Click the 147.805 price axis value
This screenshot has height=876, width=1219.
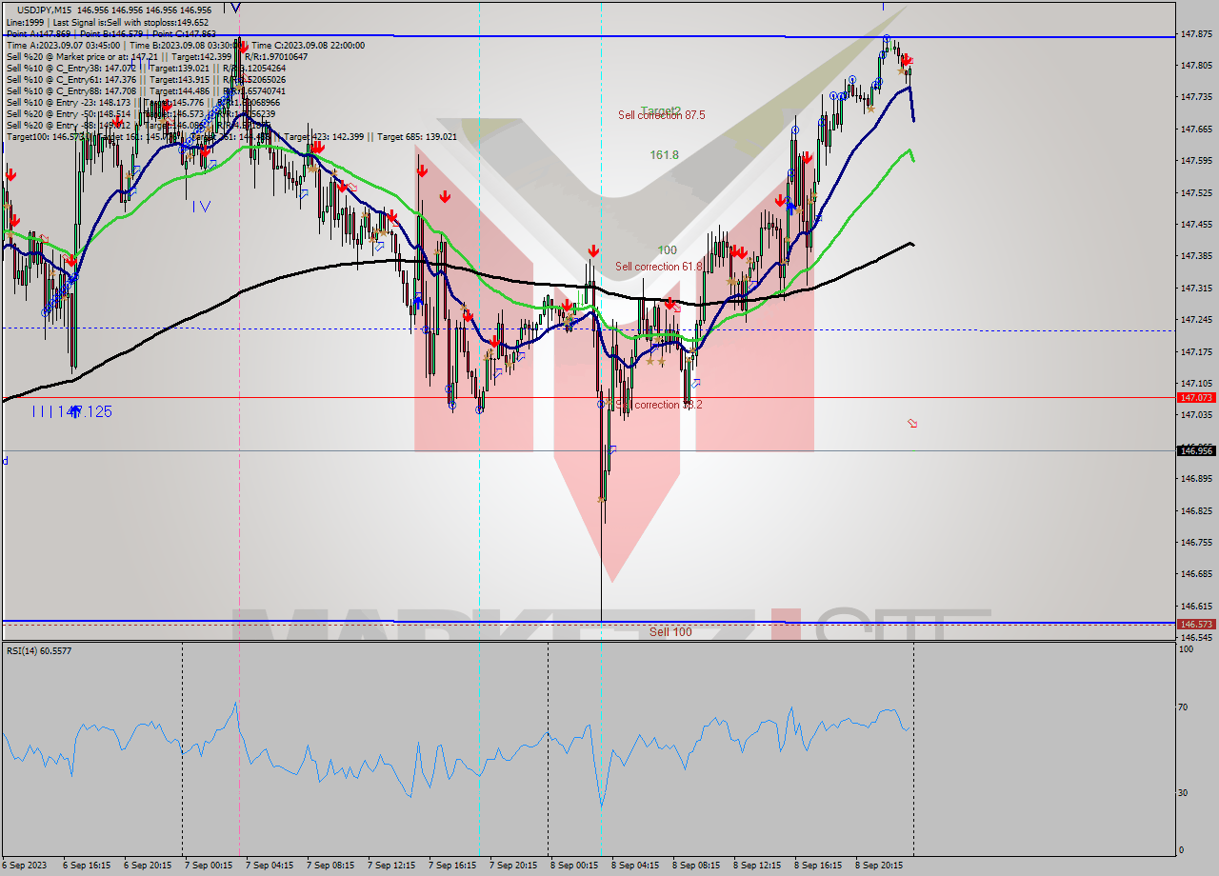tap(1196, 65)
